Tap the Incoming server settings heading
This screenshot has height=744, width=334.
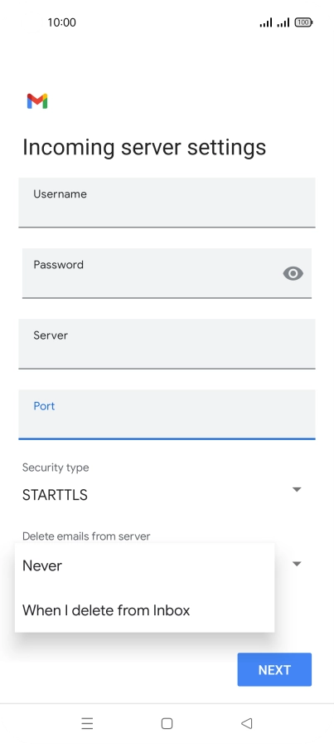coord(144,148)
